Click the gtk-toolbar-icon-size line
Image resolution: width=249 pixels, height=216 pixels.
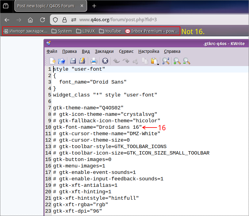131,153
